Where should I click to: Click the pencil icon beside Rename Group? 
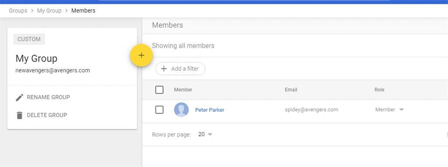pyautogui.click(x=19, y=97)
